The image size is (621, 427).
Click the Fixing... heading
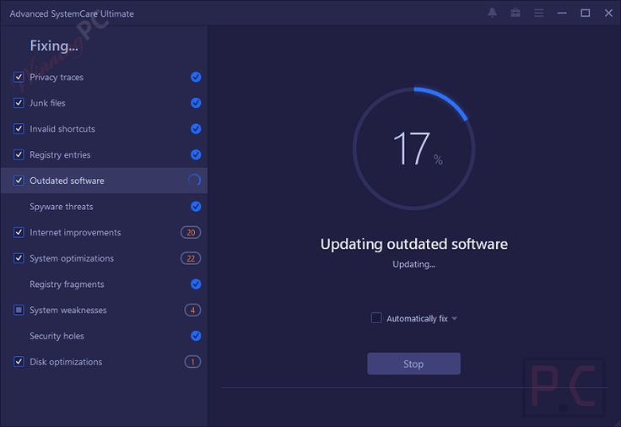point(54,46)
